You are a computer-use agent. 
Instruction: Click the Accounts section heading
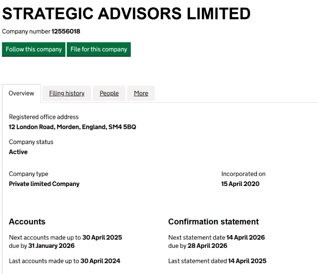coord(27,222)
